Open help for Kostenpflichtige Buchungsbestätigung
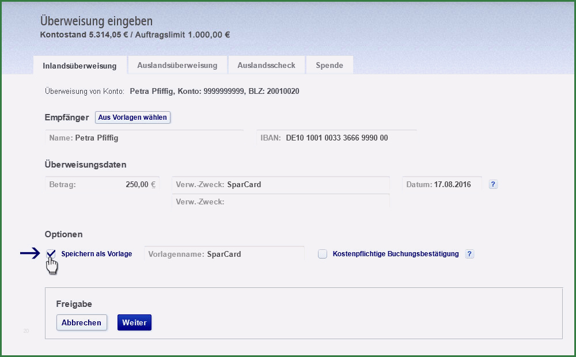 [x=469, y=254]
